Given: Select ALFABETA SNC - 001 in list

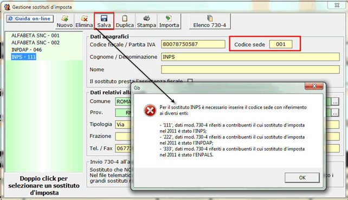Looking at the screenshot, I should [x=36, y=36].
